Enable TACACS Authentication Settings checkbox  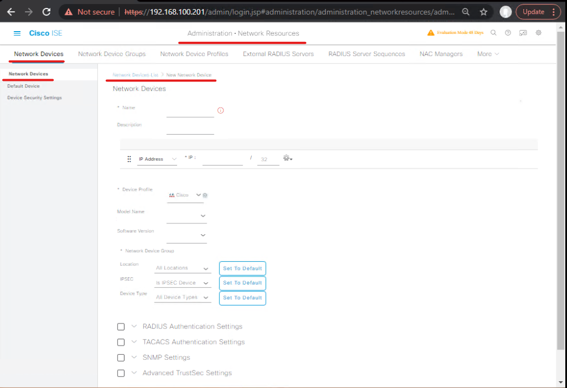[x=121, y=342]
